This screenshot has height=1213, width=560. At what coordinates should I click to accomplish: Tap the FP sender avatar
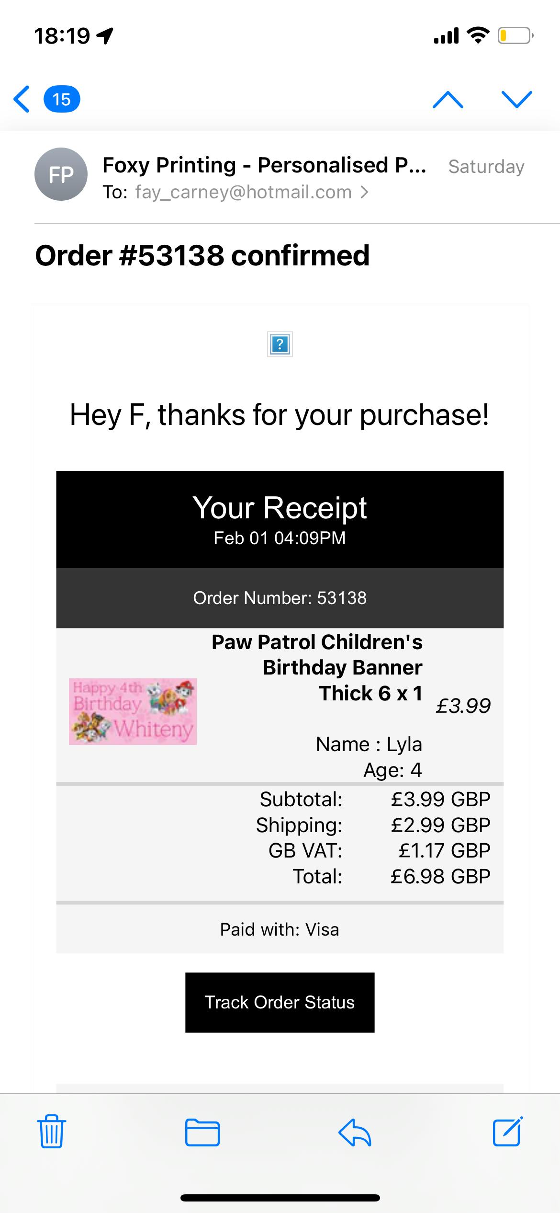tap(61, 174)
